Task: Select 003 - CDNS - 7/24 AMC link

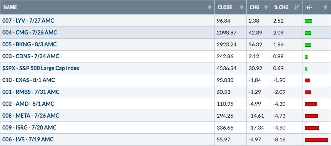Action: (31, 56)
